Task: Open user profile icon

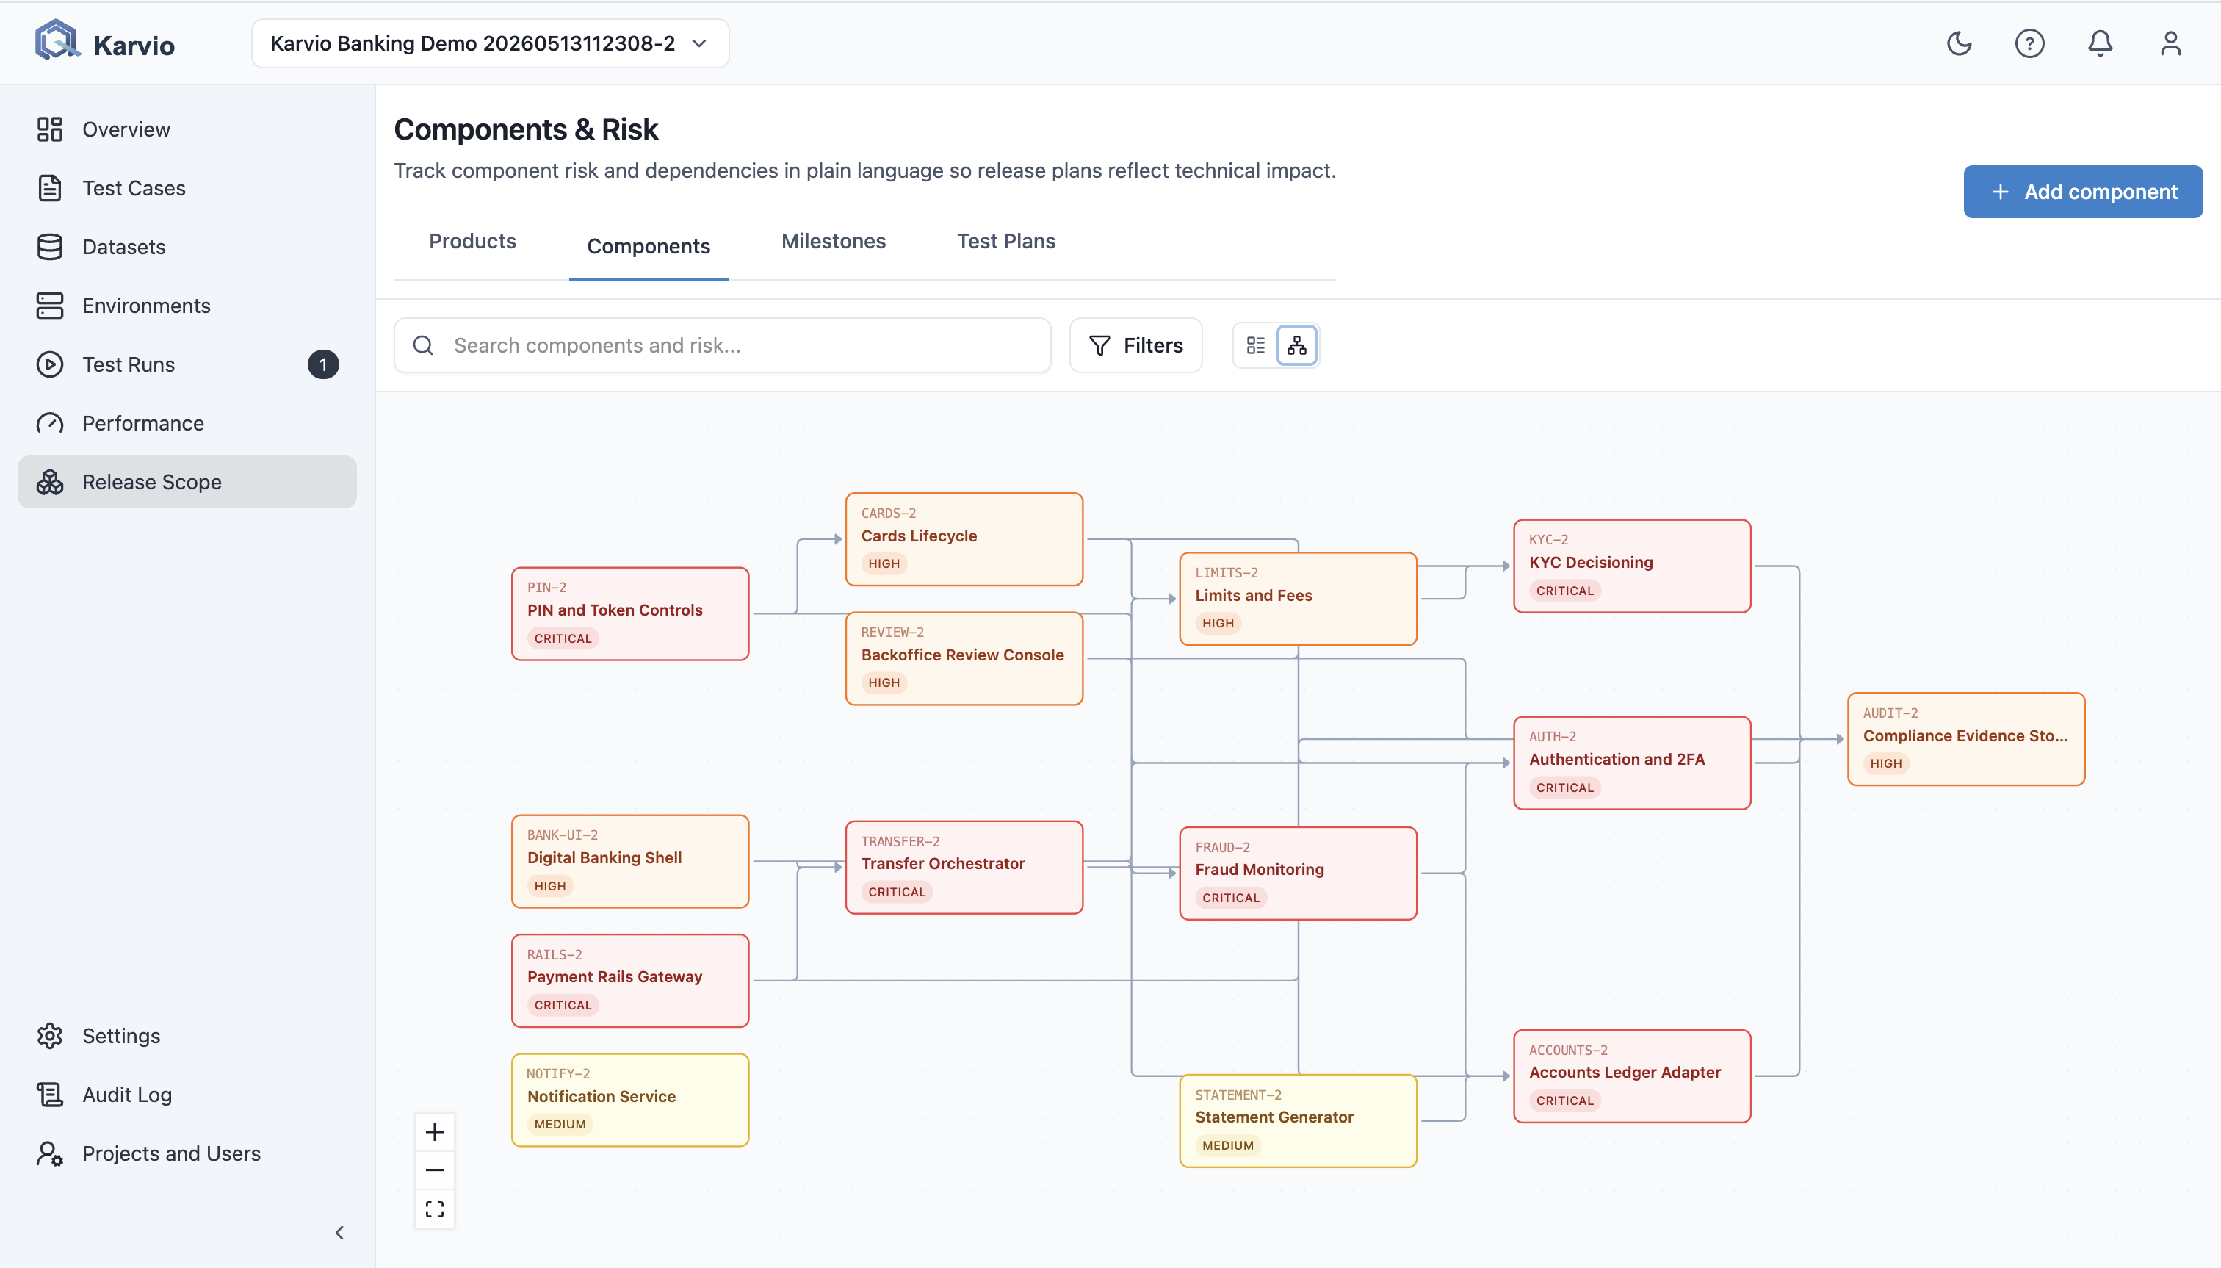Action: [2170, 43]
